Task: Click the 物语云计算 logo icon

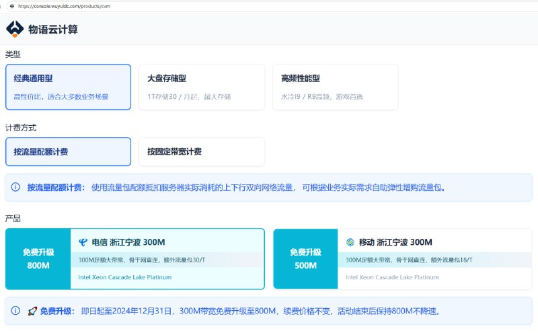Action: 15,29
